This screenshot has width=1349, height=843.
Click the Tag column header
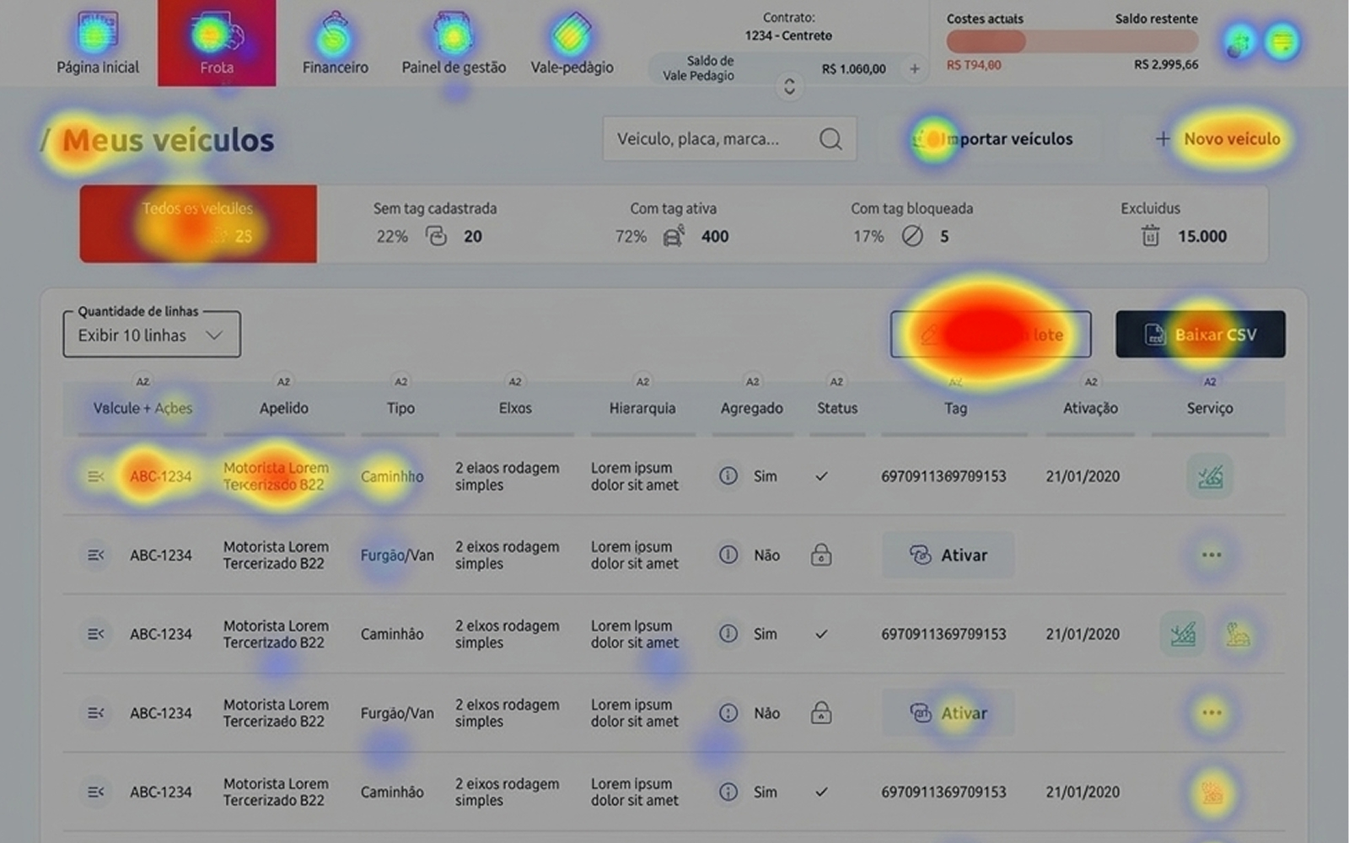point(955,408)
